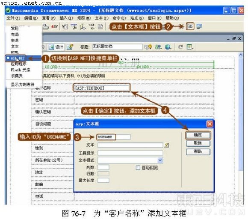Open the 命令(C) menu
This screenshot has width=248, height=219.
pyautogui.click(x=119, y=18)
